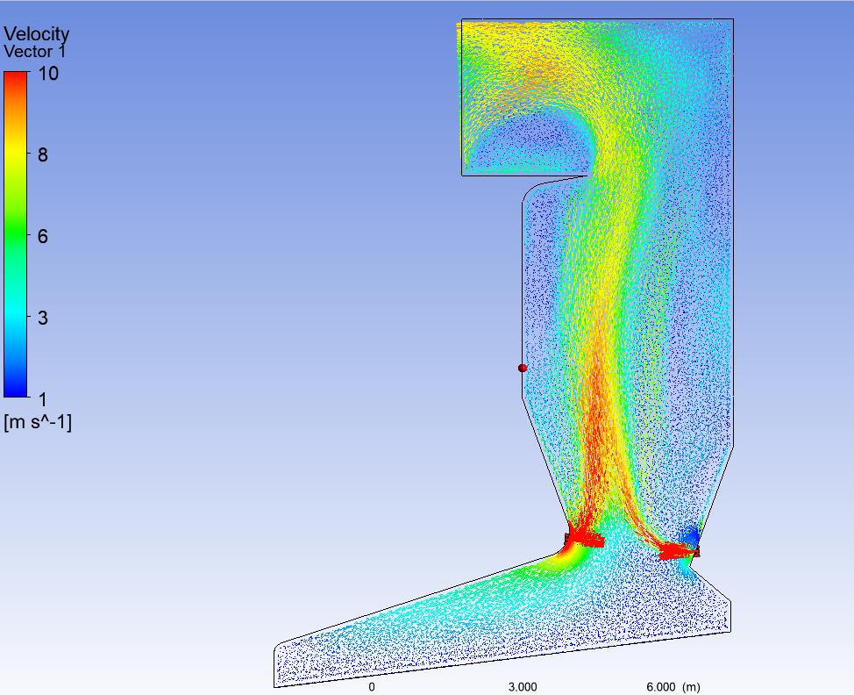Screen dimensions: 854x695
Task: Click the legend value 8
Action: pyautogui.click(x=43, y=155)
